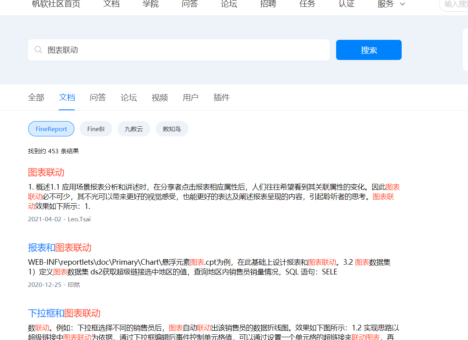Open the 下拉框和图表联动 result link
Viewport: 468px width, 340px height.
[x=64, y=313]
